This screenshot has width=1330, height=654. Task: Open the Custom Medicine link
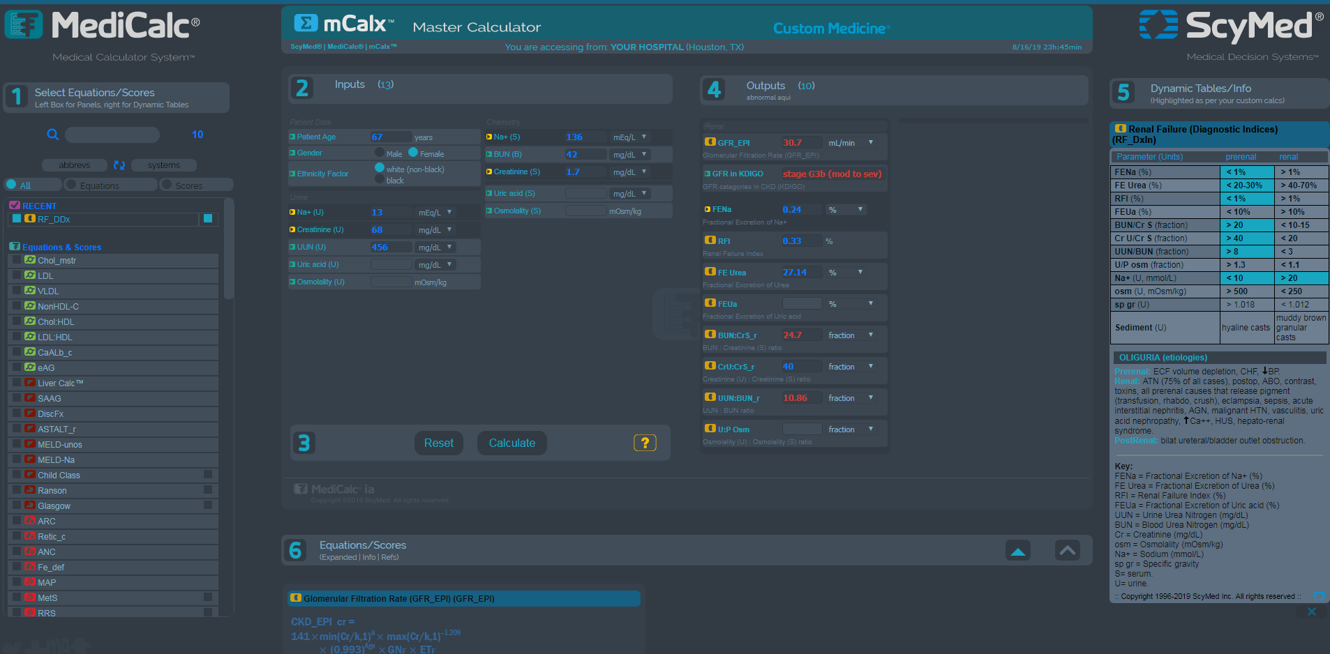click(x=831, y=29)
